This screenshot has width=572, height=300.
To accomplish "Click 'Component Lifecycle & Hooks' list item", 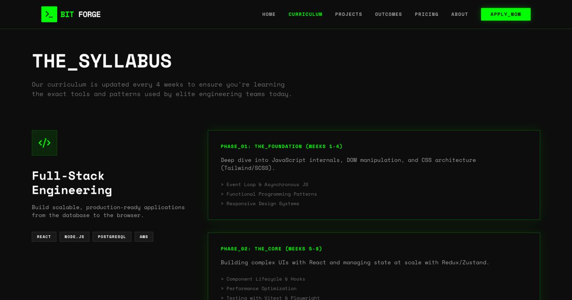I will coord(263,279).
